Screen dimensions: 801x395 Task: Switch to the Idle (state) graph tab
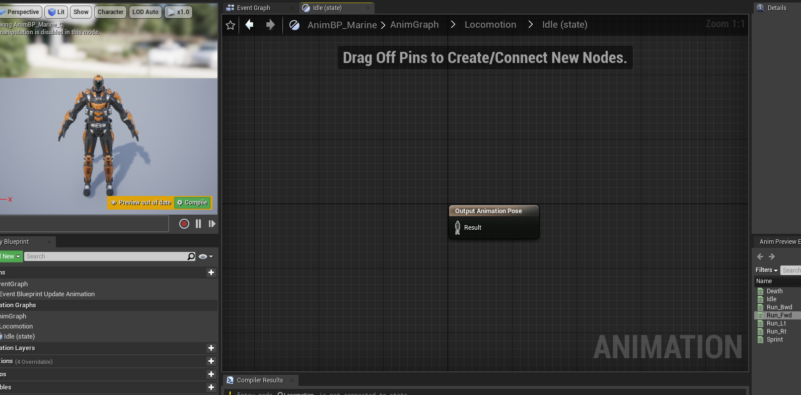pyautogui.click(x=327, y=8)
